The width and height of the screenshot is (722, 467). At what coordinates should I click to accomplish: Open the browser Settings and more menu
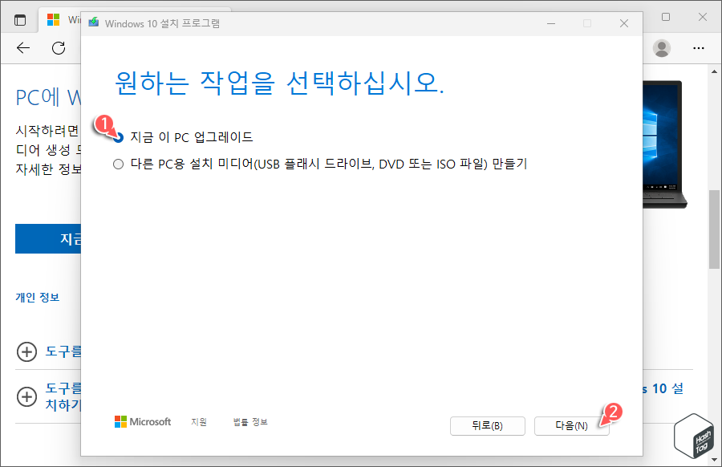tap(699, 48)
